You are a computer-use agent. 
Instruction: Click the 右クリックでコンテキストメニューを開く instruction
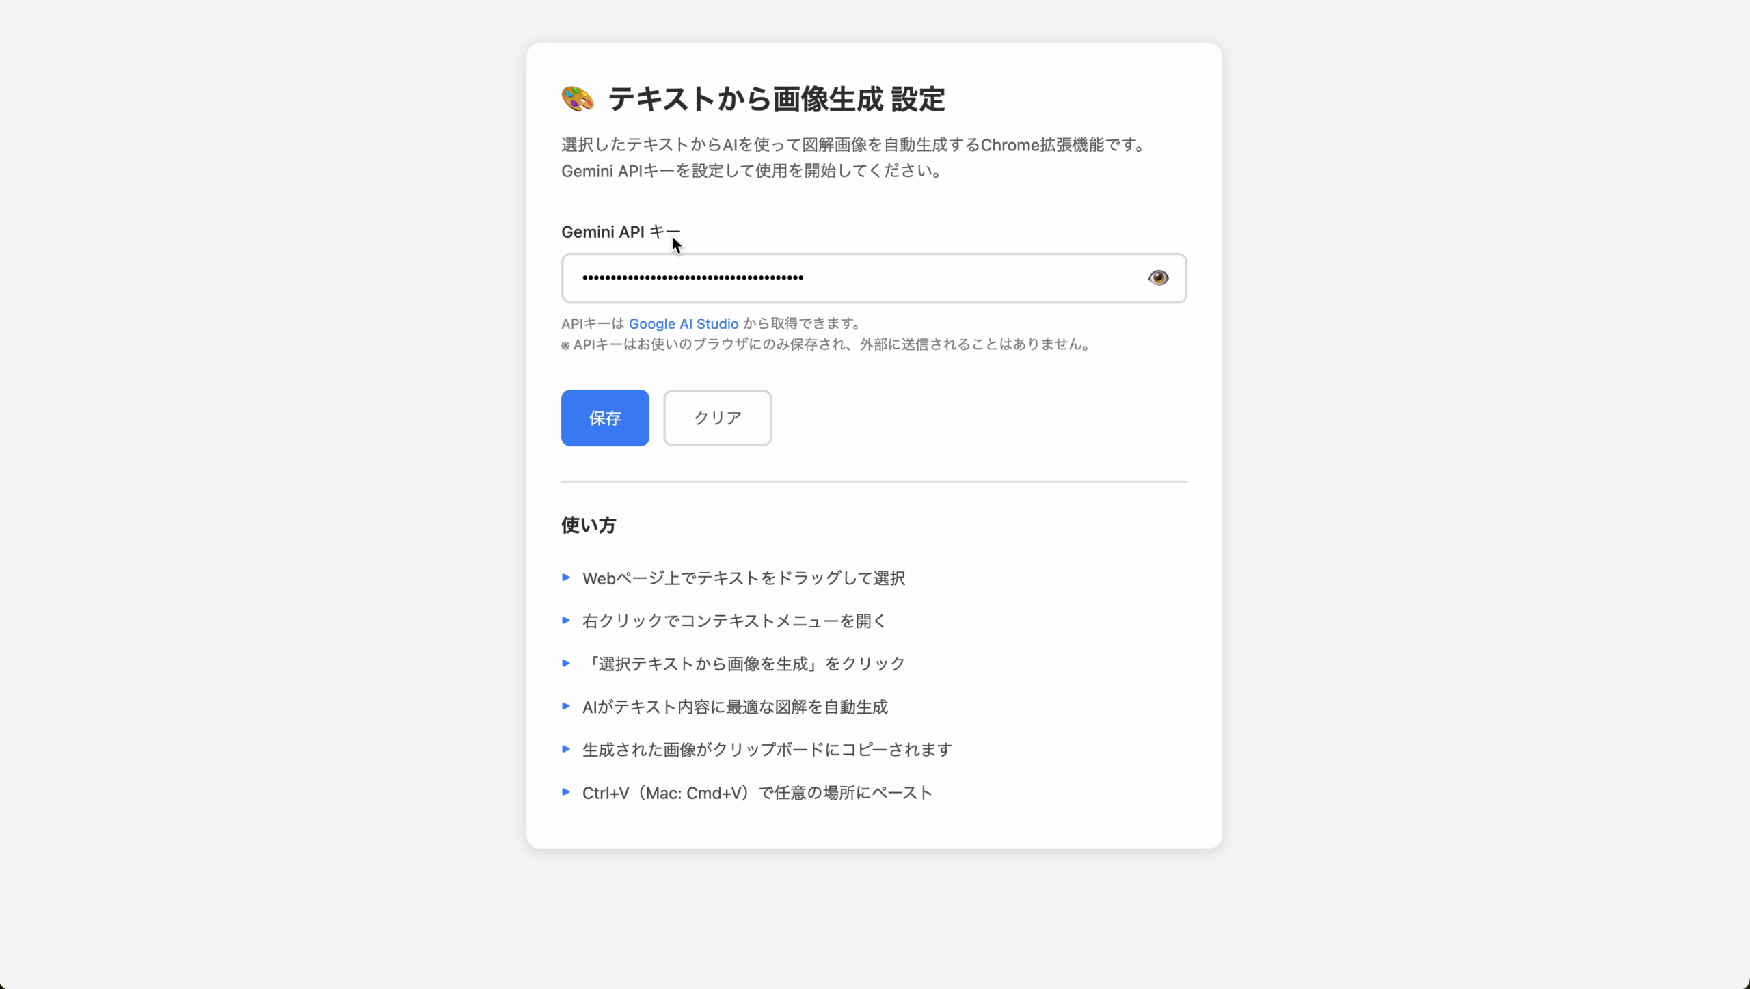point(734,621)
